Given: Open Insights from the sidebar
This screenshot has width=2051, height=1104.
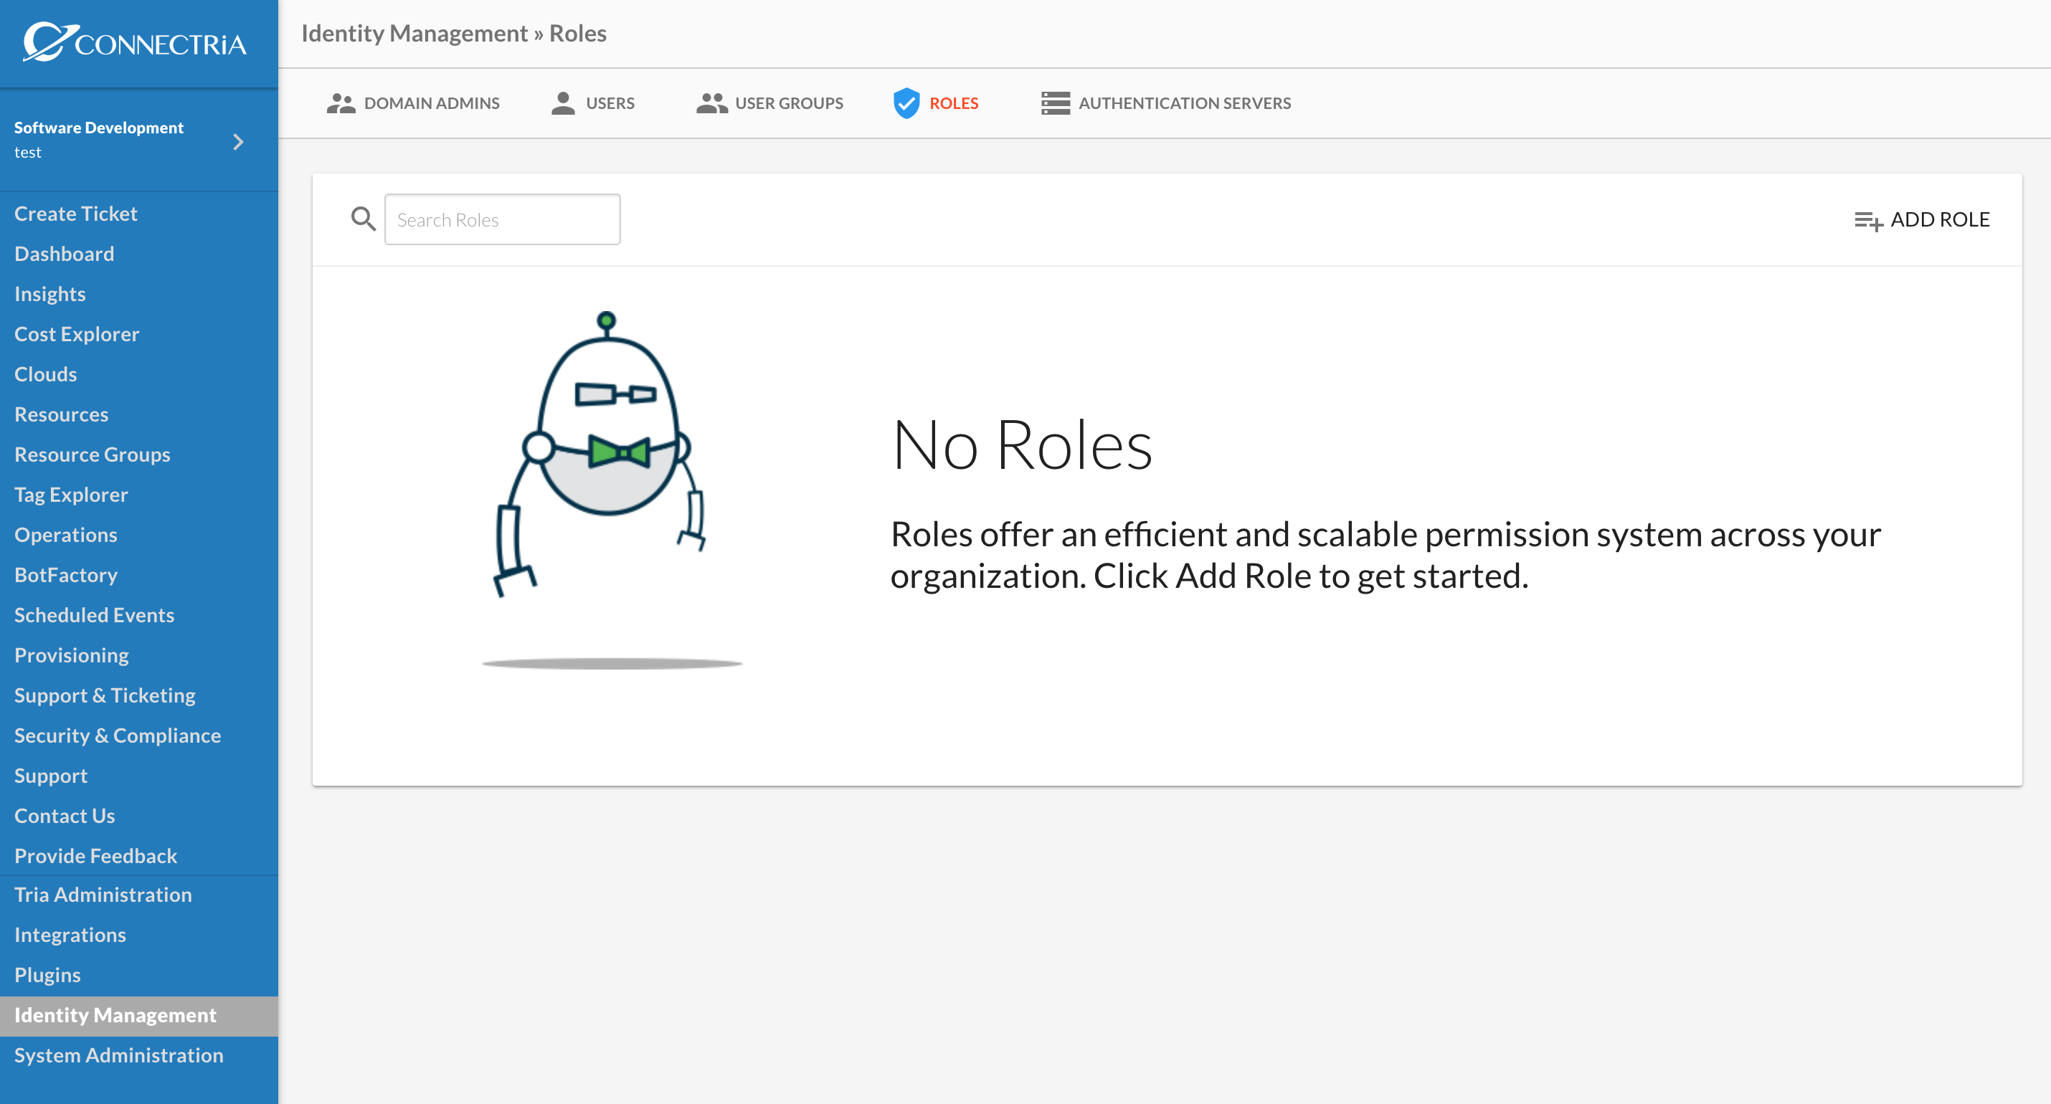Looking at the screenshot, I should (x=50, y=294).
